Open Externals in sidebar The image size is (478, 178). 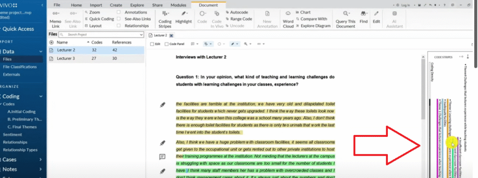(x=11, y=74)
